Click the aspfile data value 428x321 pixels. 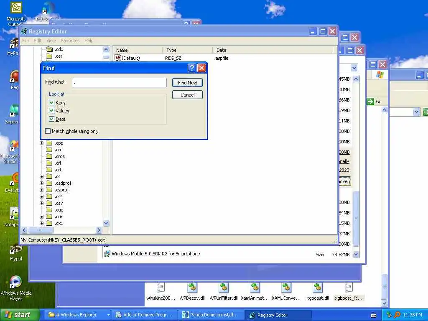[222, 58]
